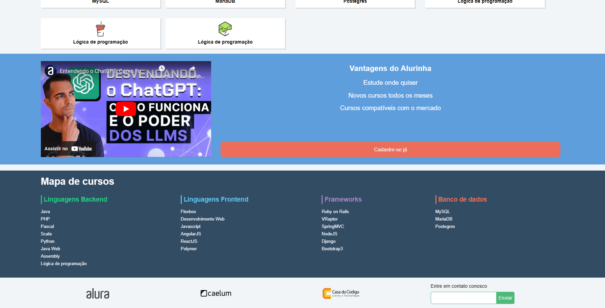The height and width of the screenshot is (308, 605).
Task: Click the Enviar button
Action: coord(505,298)
